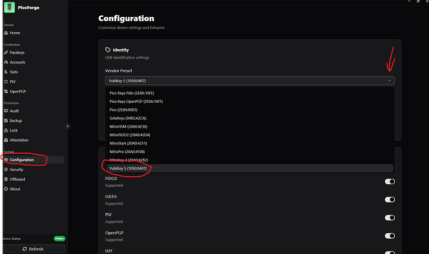
Task: Select NitroFIDO2 (20A0:42D4) option
Action: click(x=249, y=135)
